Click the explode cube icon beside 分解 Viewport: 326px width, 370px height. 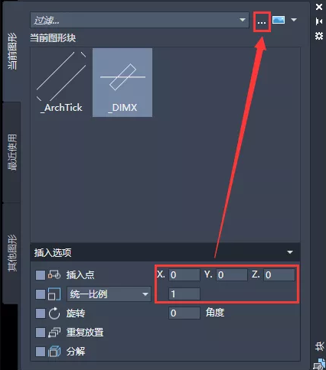54,352
